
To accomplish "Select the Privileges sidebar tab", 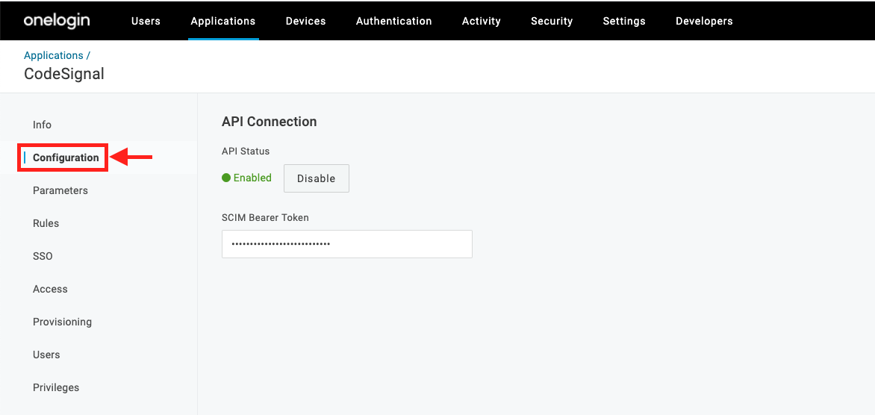I will 56,387.
